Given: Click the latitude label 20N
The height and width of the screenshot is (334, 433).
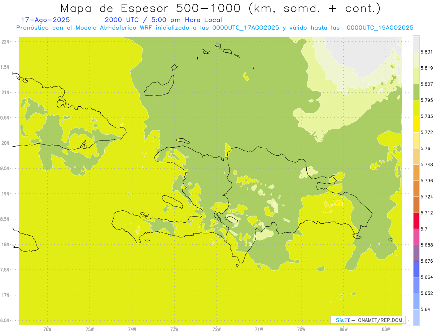Looking at the screenshot, I should [6, 143].
